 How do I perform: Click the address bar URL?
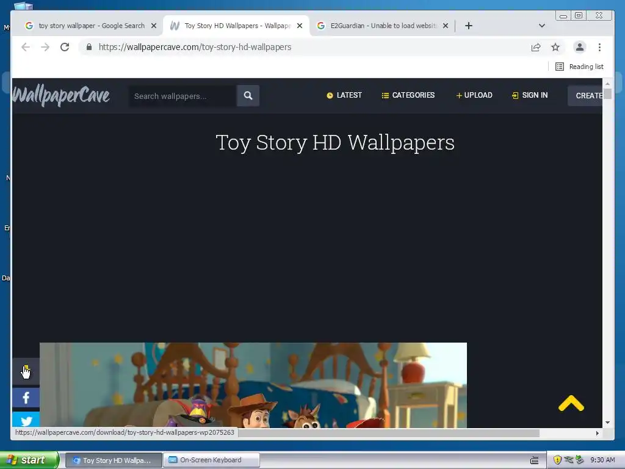tap(195, 47)
